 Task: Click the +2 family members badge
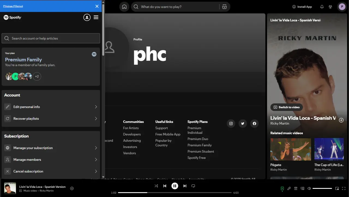[x=37, y=76]
